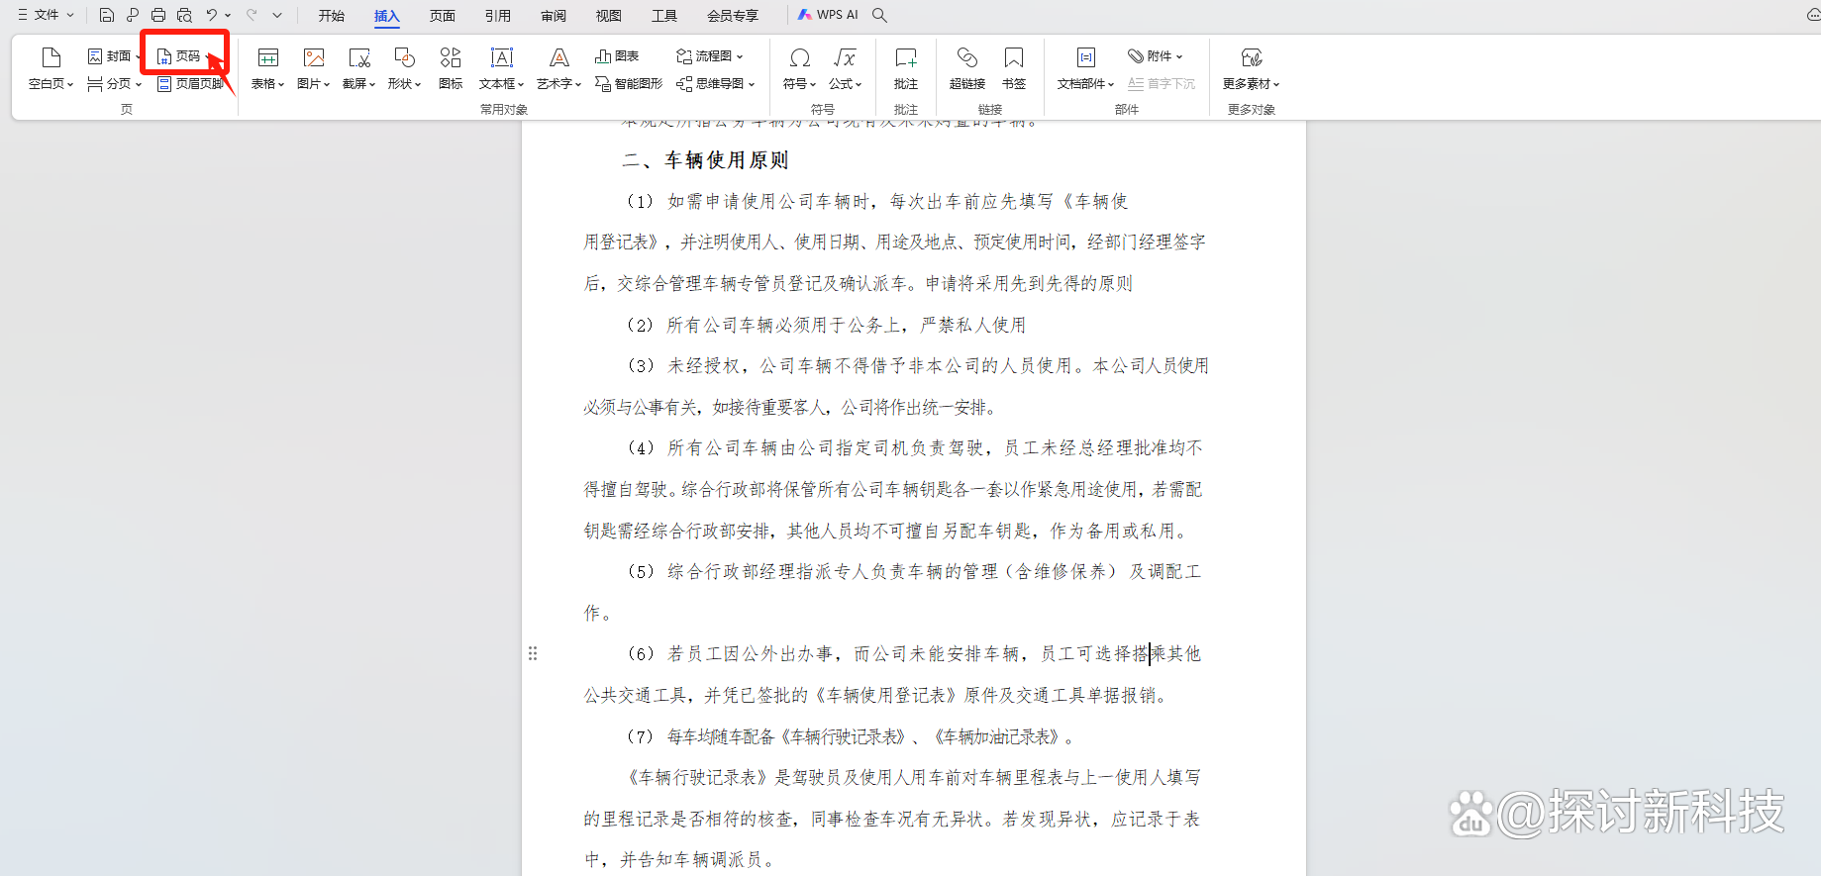The width and height of the screenshot is (1821, 876).
Task: Switch to the 视图 tab
Action: coord(609,16)
